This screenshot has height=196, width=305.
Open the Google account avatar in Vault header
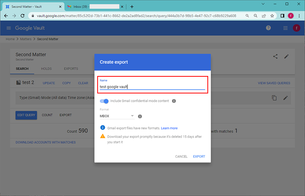[297, 28]
